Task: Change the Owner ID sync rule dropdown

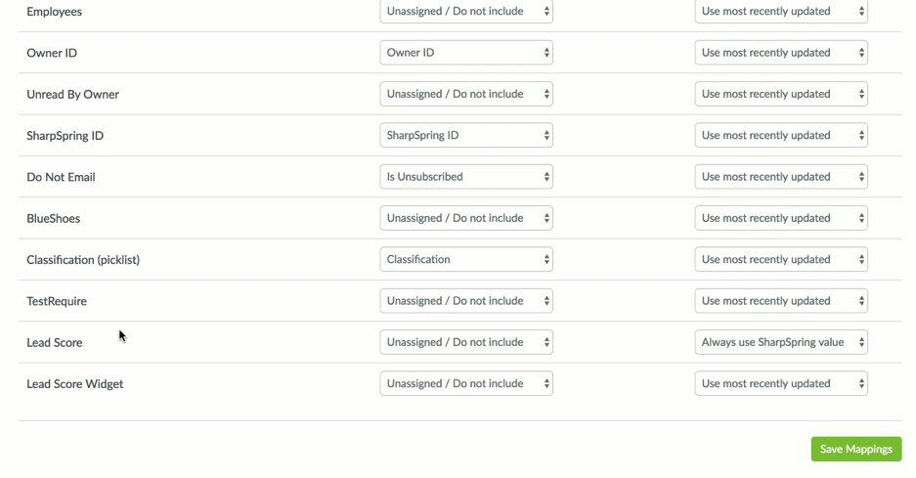Action: pos(781,53)
